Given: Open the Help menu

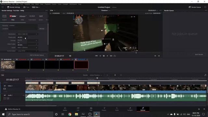Looking at the screenshot, I should [80, 4].
